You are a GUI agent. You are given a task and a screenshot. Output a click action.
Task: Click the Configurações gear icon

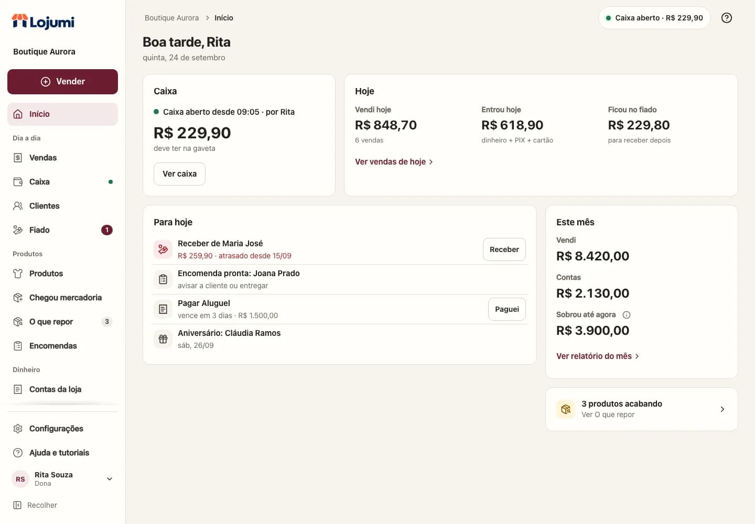click(18, 429)
